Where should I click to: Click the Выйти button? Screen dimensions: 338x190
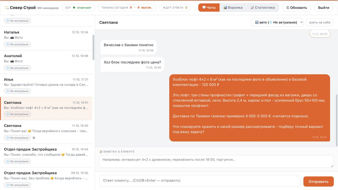click(x=323, y=8)
